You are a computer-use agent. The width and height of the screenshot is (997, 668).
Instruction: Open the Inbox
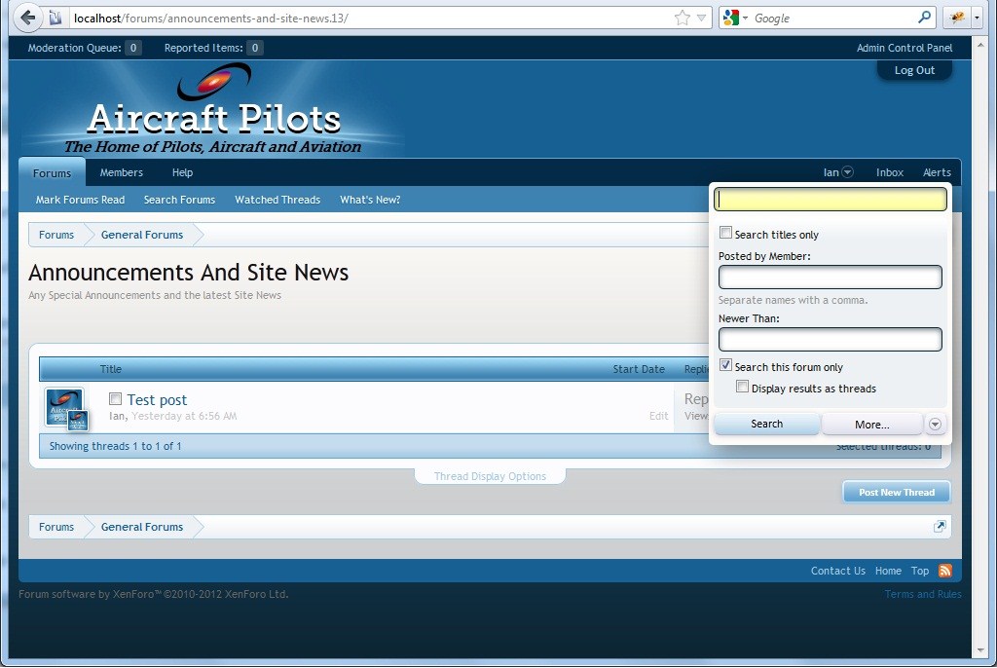(x=890, y=172)
